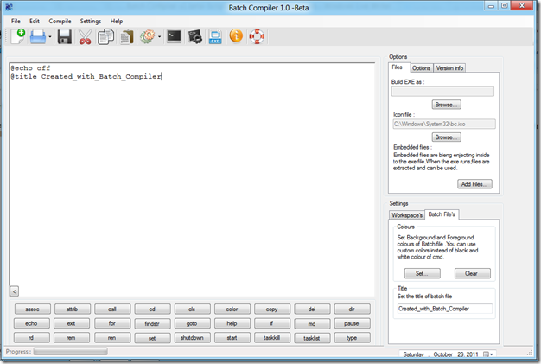
Task: Open the File menu
Action: click(x=16, y=21)
